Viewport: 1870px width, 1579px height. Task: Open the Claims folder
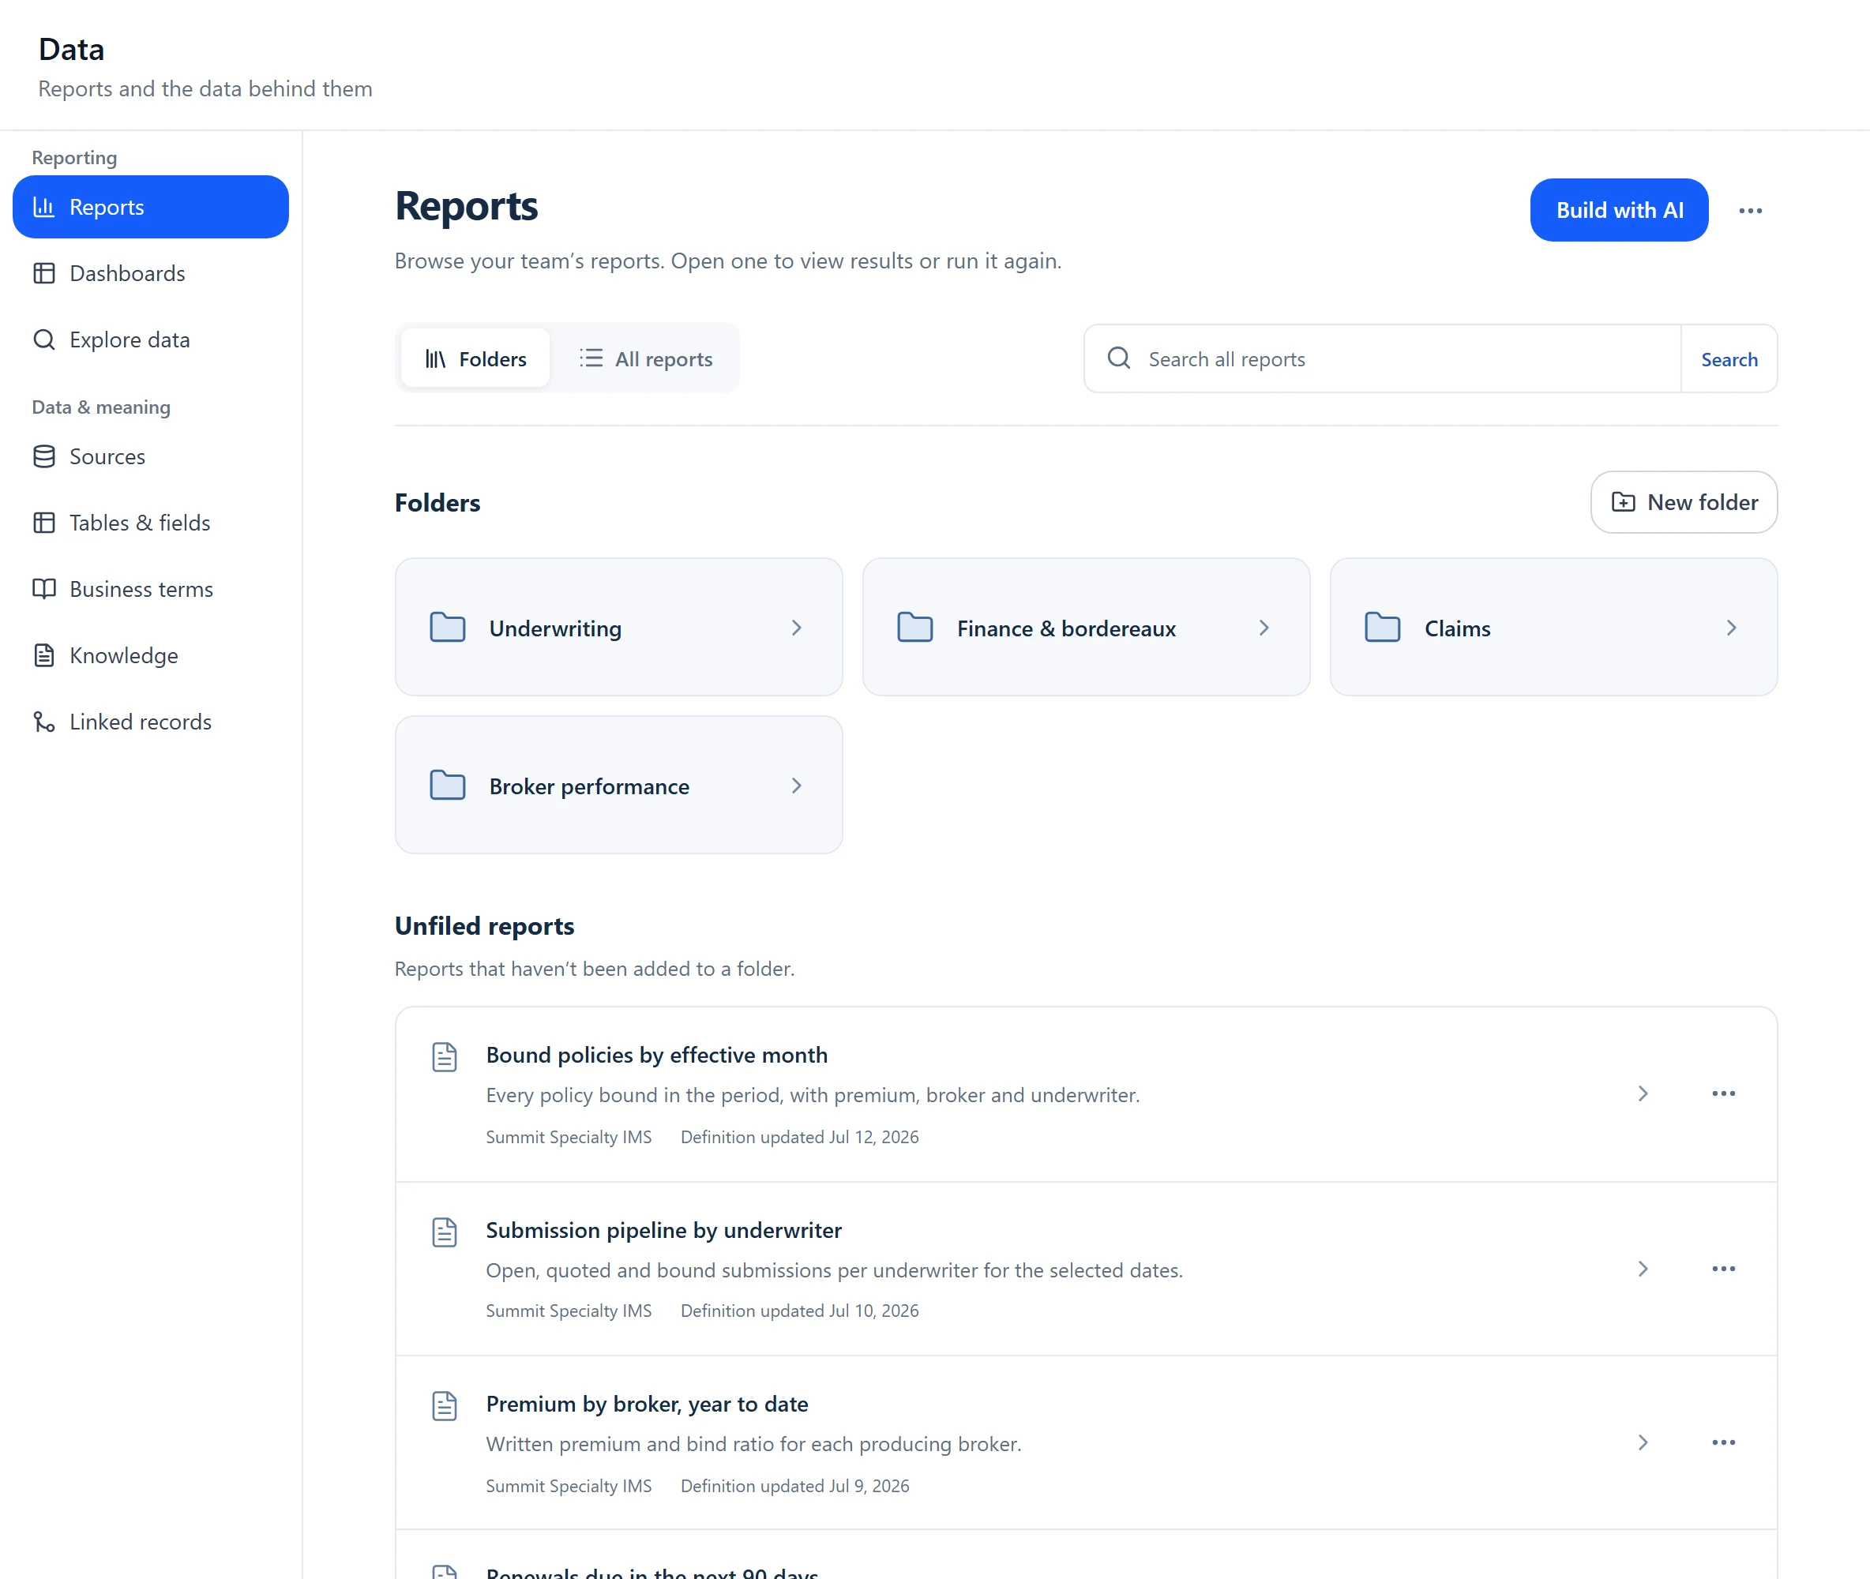[1553, 627]
